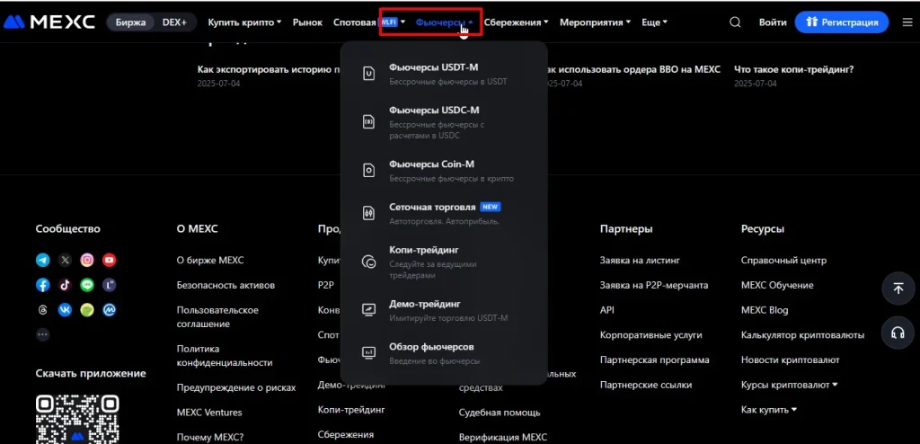The width and height of the screenshot is (920, 444).
Task: Click the Фьючерсы USDT-M menu icon
Action: click(x=368, y=74)
